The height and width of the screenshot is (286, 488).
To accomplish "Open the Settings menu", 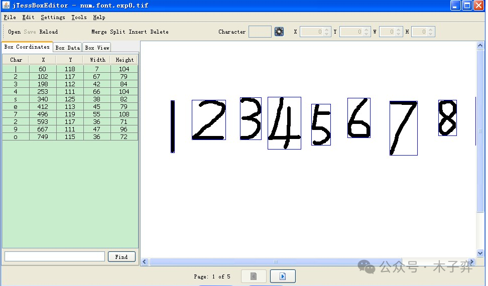I will pyautogui.click(x=53, y=17).
